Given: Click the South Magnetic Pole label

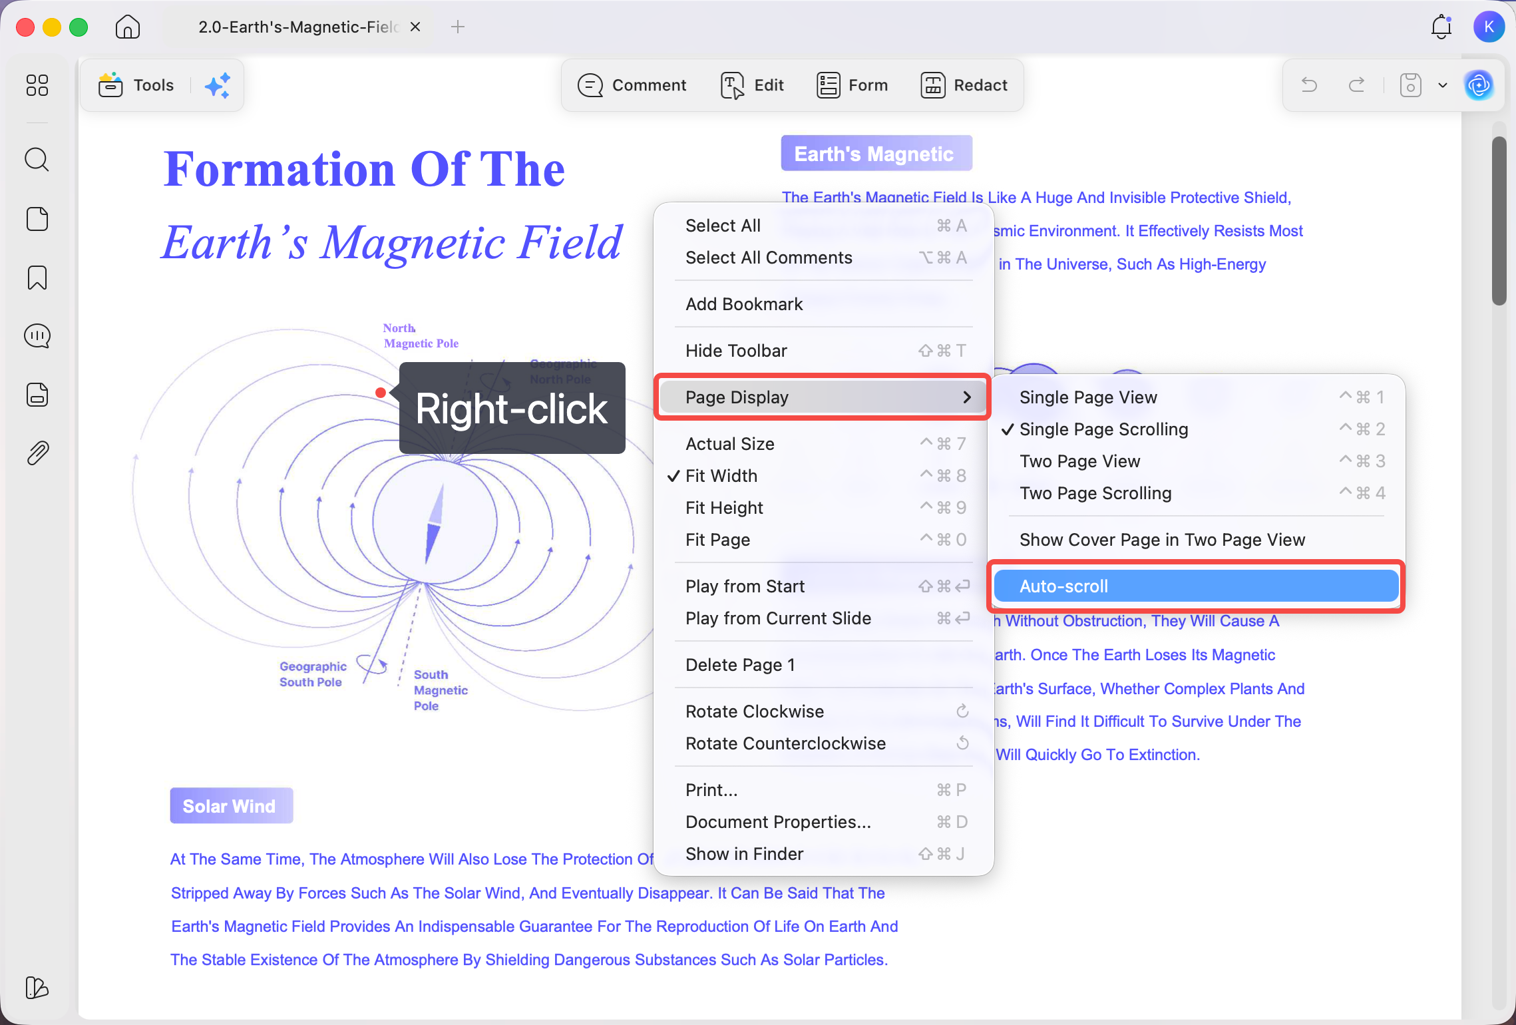Looking at the screenshot, I should point(440,690).
